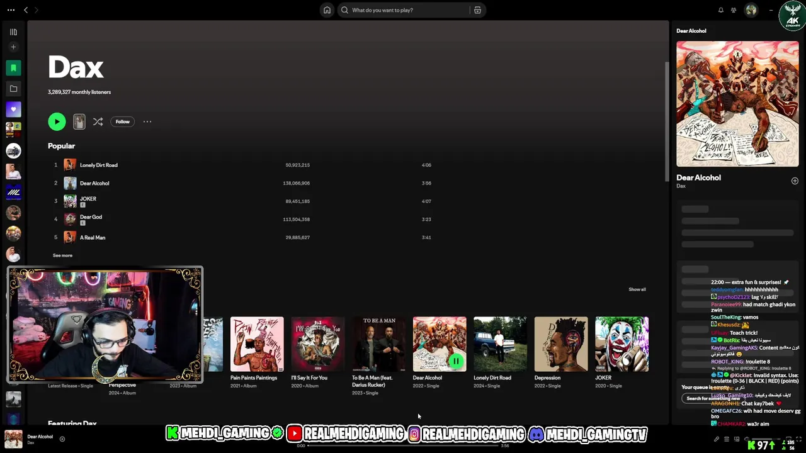Screen dimensions: 806x453
Task: Open Lonely Dirt Road single cover
Action: point(500,344)
